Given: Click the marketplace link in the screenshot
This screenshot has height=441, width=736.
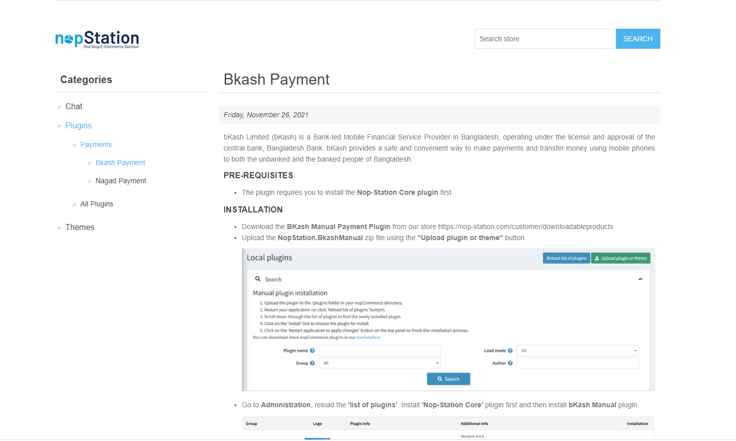Looking at the screenshot, I should pyautogui.click(x=368, y=337).
